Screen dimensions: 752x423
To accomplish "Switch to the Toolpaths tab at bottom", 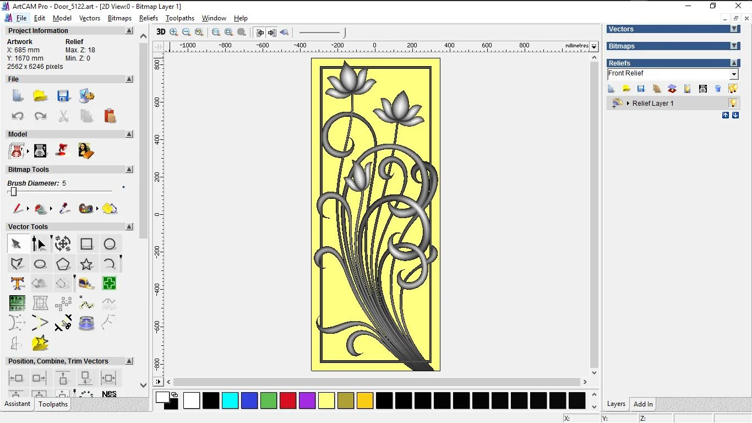I will click(x=53, y=404).
